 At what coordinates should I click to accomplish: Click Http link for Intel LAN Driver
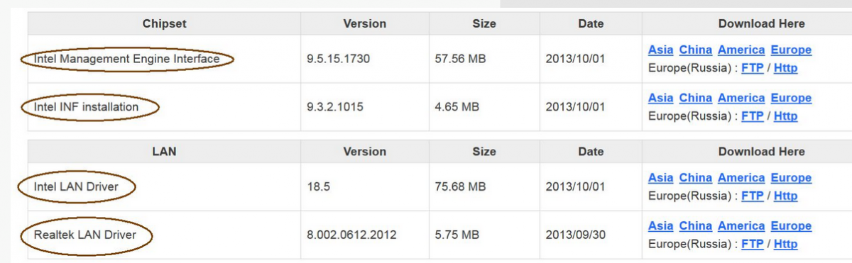[785, 196]
